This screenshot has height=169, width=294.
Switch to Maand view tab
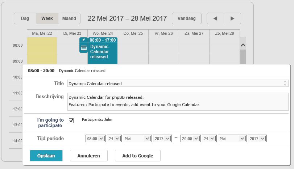pyautogui.click(x=69, y=18)
